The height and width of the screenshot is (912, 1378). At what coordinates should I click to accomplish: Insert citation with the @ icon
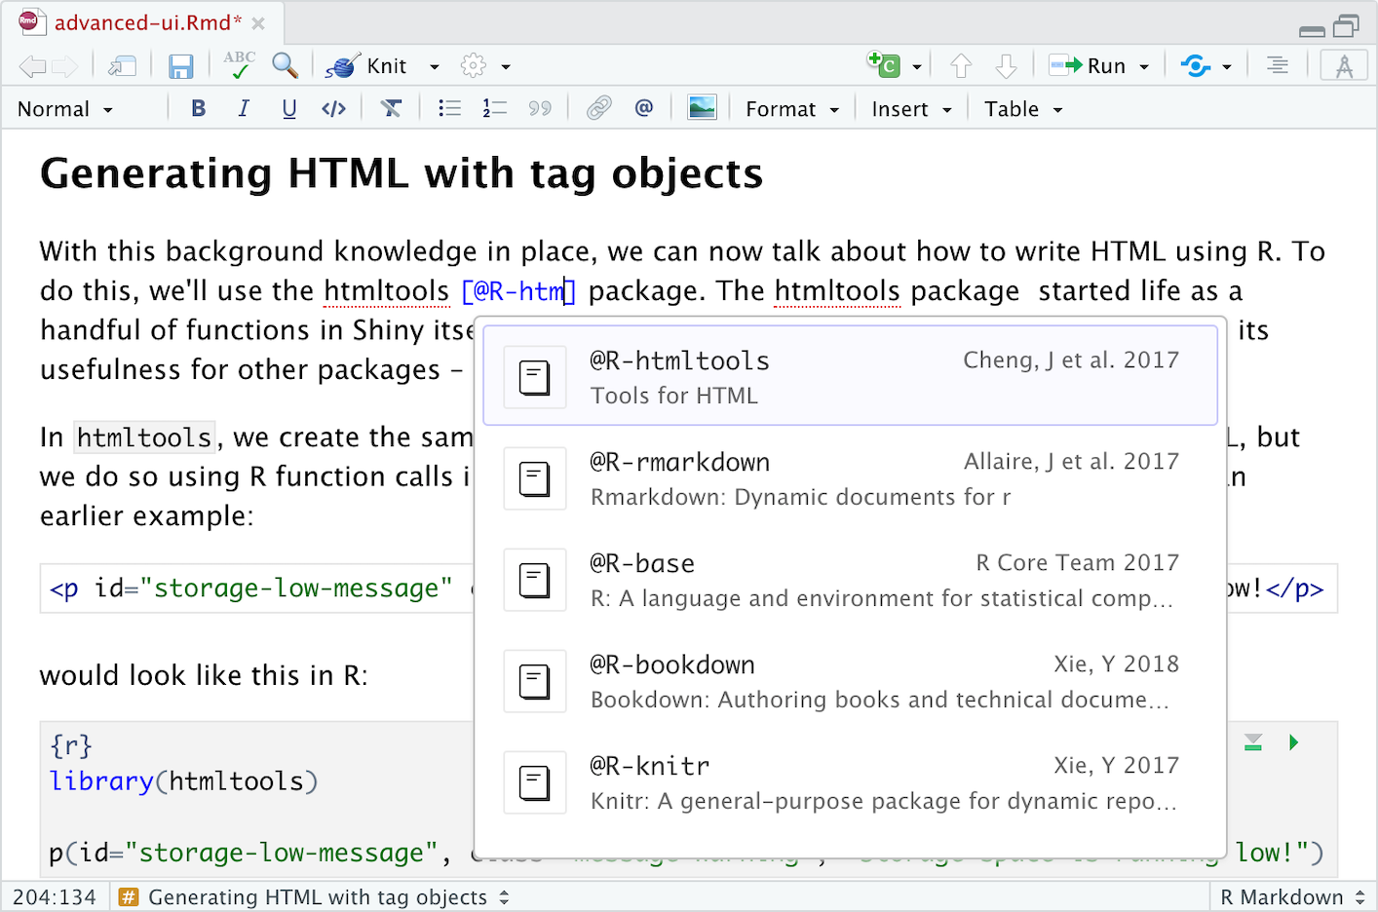(x=643, y=108)
